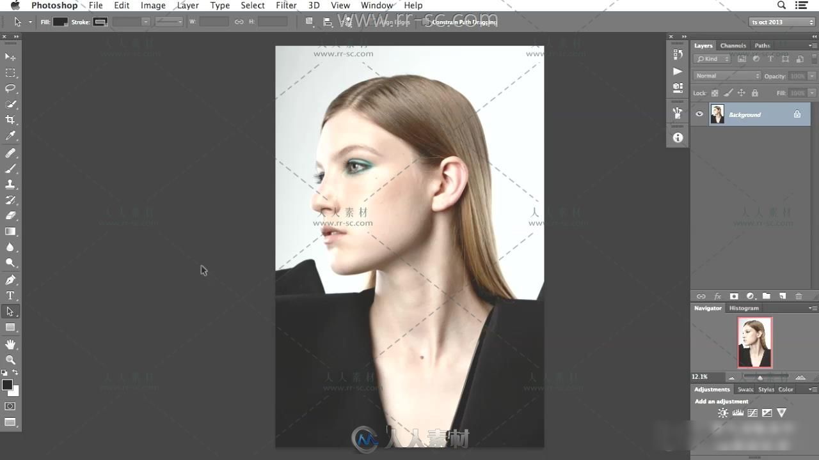Link layers with chain icon
The image size is (819, 460).
coord(701,296)
